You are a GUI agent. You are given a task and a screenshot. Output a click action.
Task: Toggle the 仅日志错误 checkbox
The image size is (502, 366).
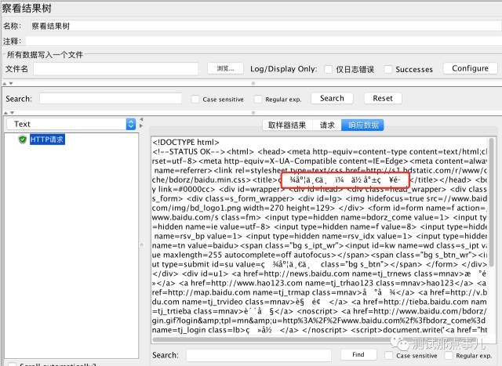(329, 69)
